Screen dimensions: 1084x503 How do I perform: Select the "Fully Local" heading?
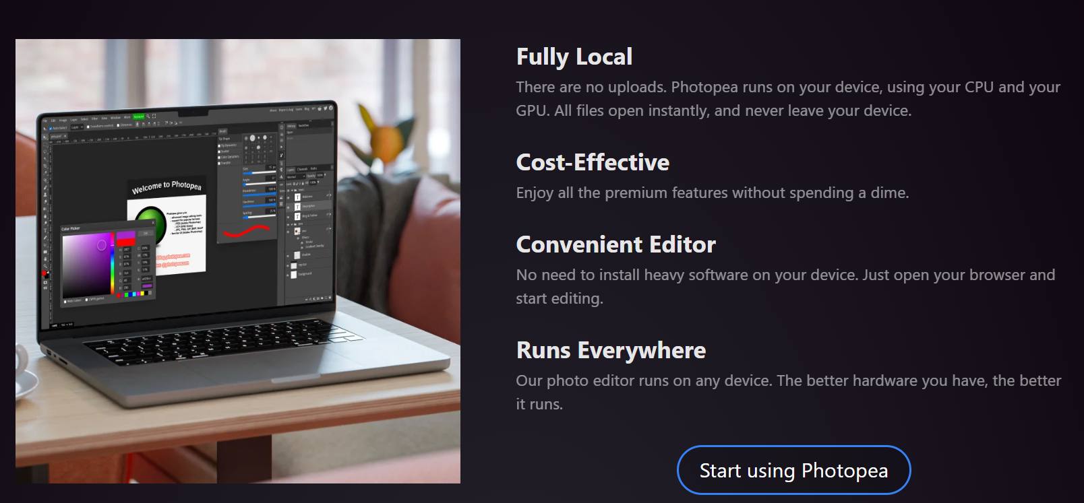coord(574,57)
